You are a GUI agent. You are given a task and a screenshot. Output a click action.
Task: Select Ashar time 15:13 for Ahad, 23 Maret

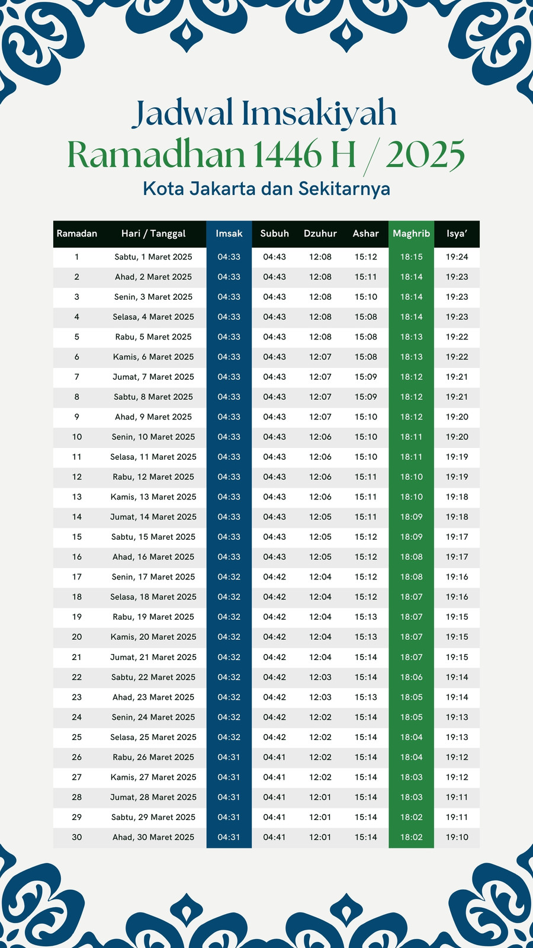point(366,697)
